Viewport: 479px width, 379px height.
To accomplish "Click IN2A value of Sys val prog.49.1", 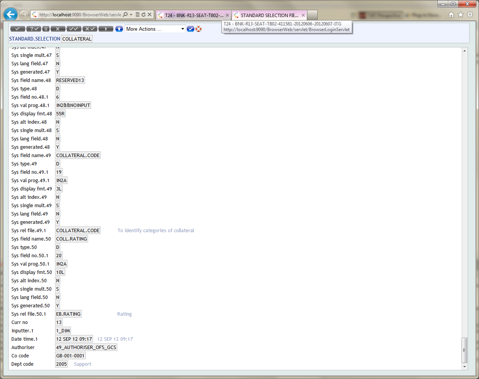I will [x=61, y=180].
